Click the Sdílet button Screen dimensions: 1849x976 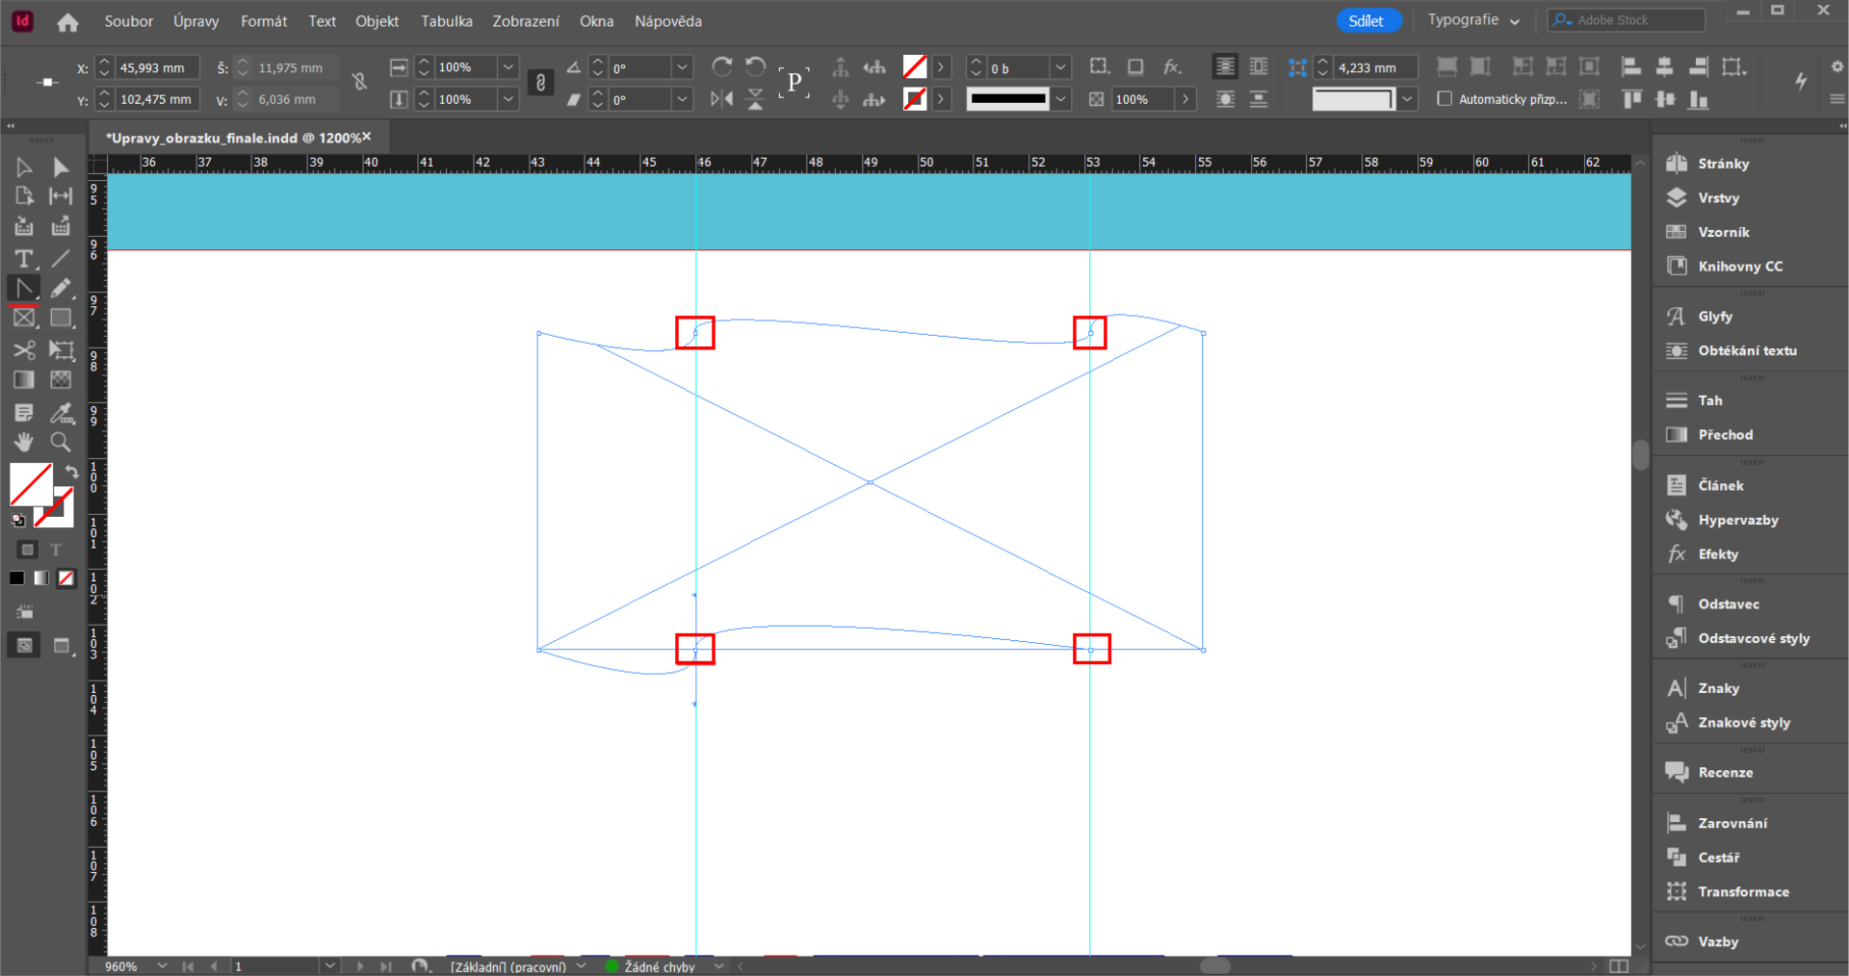[x=1367, y=19]
